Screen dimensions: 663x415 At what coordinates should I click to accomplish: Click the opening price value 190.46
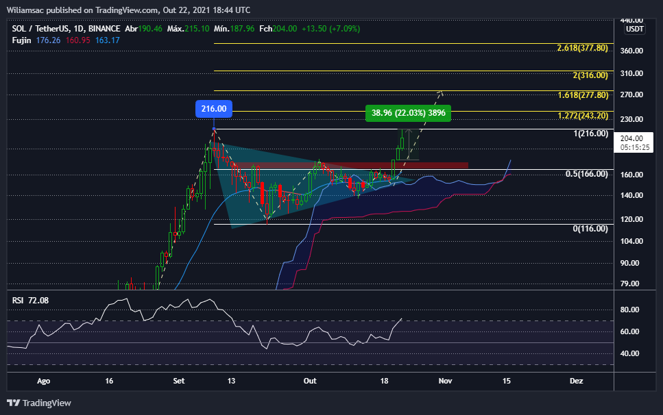point(150,29)
